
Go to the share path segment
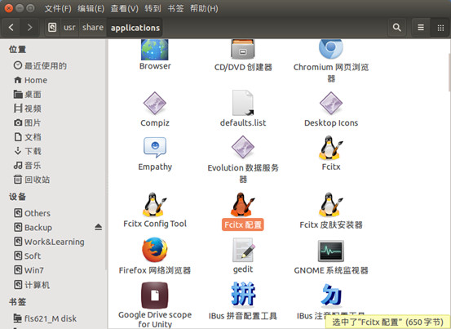[93, 28]
